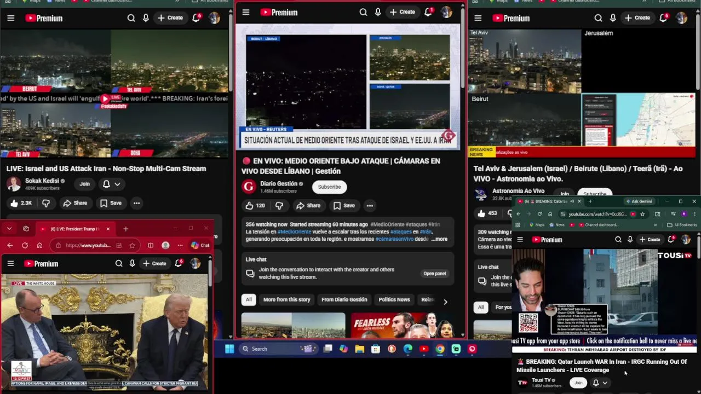Open File Explorer from taskbar
This screenshot has width=701, height=394.
359,349
